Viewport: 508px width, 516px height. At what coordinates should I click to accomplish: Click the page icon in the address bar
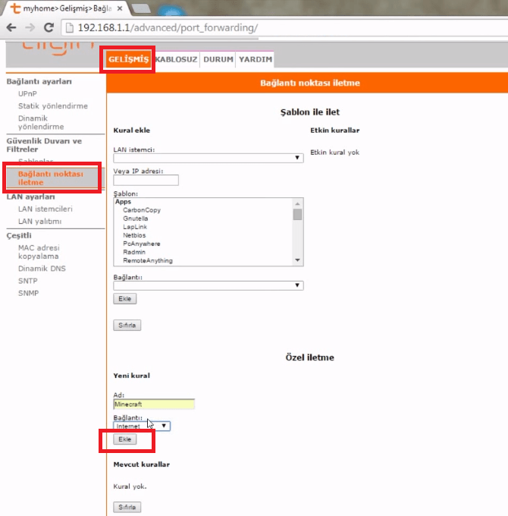(x=70, y=27)
